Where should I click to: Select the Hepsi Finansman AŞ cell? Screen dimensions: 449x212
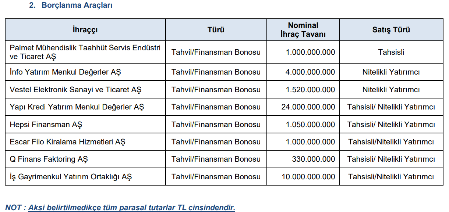pos(46,125)
